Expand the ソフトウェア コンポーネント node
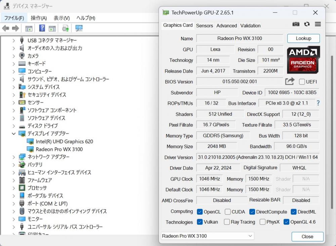This screenshot has height=246, width=336. click(x=14, y=110)
